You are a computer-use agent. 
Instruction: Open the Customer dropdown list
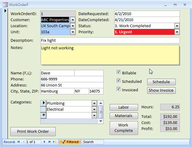pyautogui.click(x=73, y=20)
